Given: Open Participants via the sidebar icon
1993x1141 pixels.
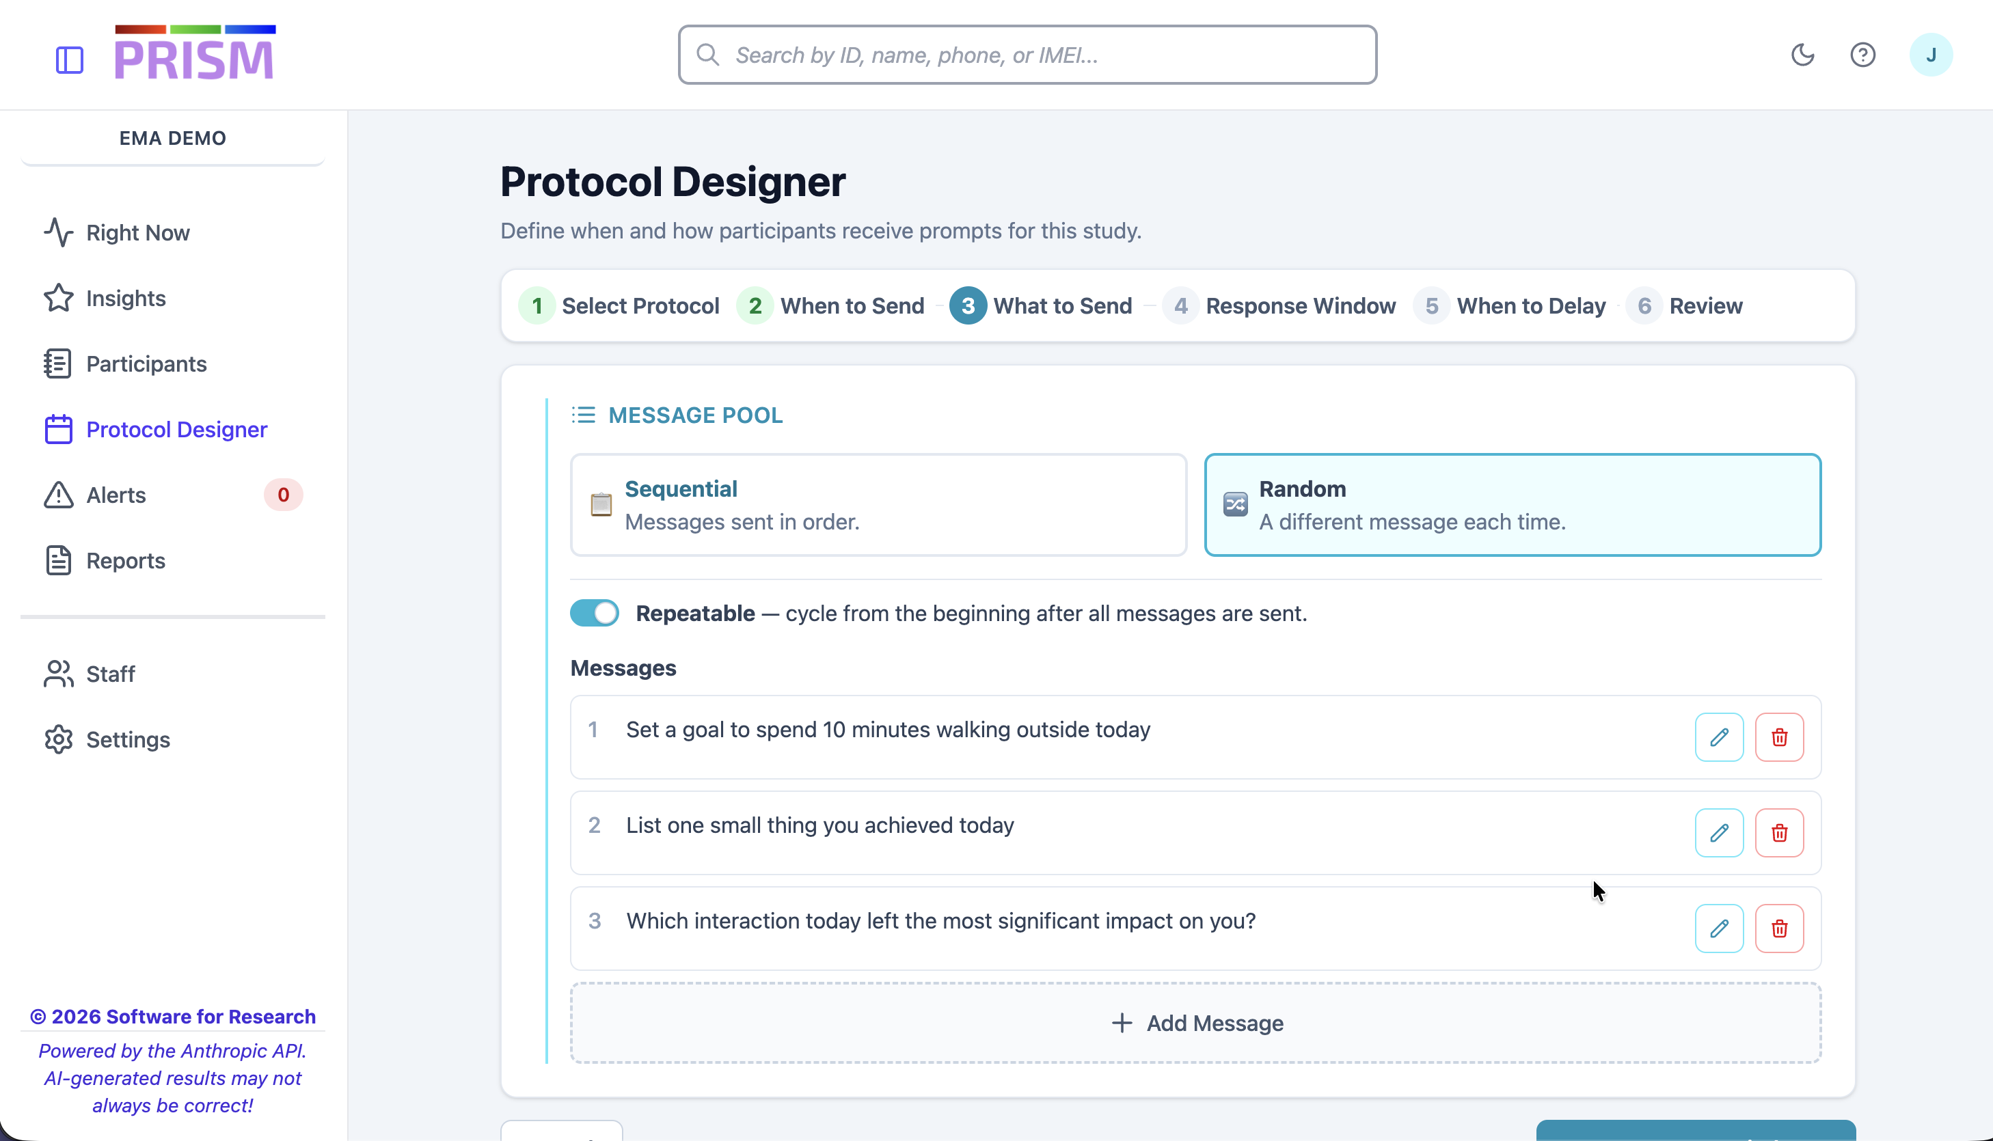Looking at the screenshot, I should point(58,363).
